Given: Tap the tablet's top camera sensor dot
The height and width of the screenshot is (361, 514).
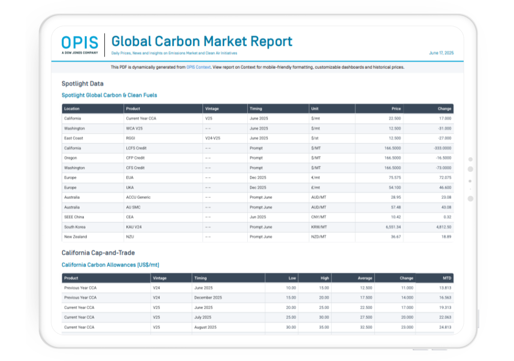Looking at the screenshot, I should point(470,159).
